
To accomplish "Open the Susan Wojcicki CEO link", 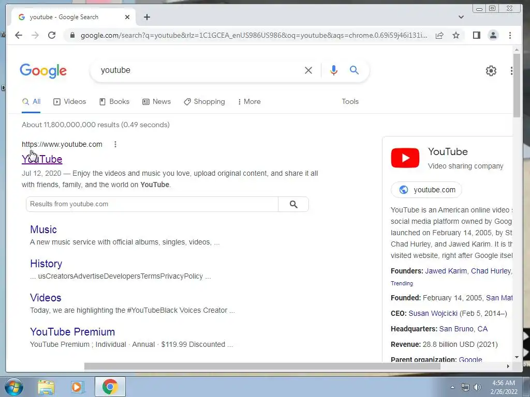I will point(433,314).
